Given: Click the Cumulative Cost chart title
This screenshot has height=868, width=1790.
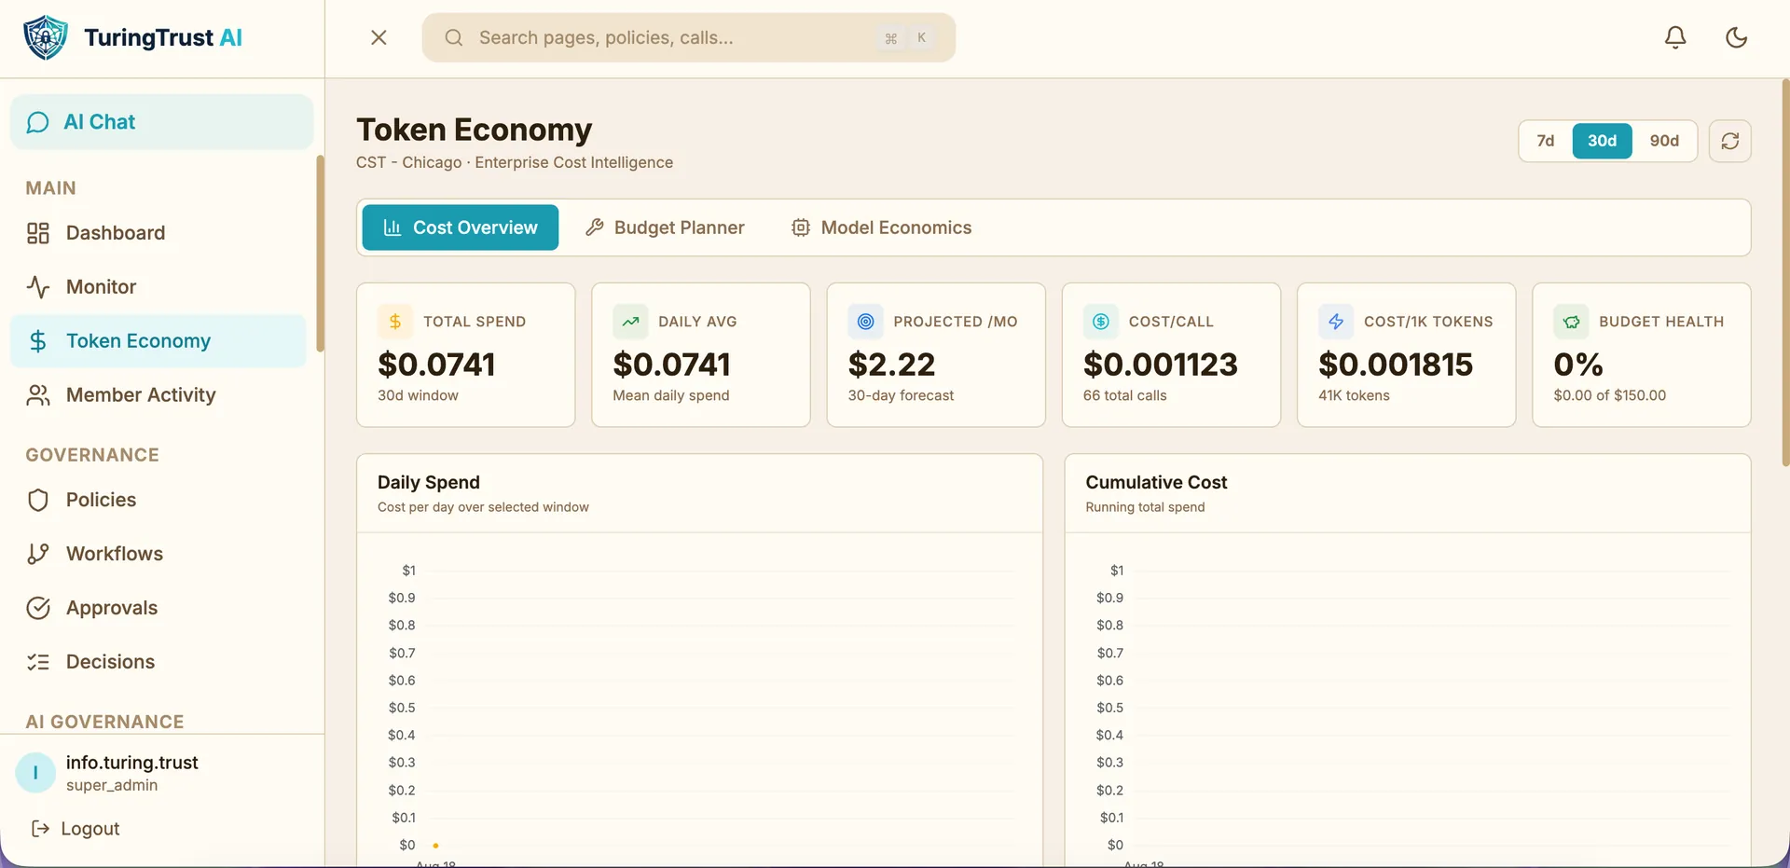Looking at the screenshot, I should tap(1156, 482).
